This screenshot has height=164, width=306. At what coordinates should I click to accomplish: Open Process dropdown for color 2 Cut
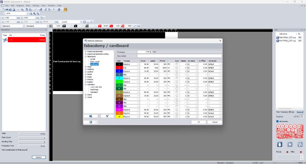pos(138,68)
